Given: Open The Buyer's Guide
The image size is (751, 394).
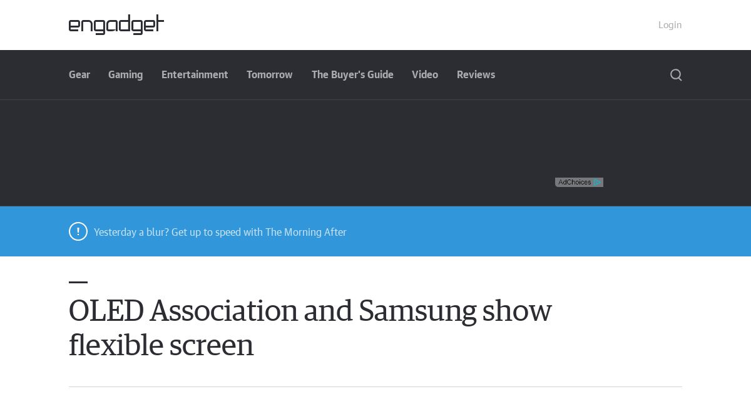Looking at the screenshot, I should [x=352, y=75].
